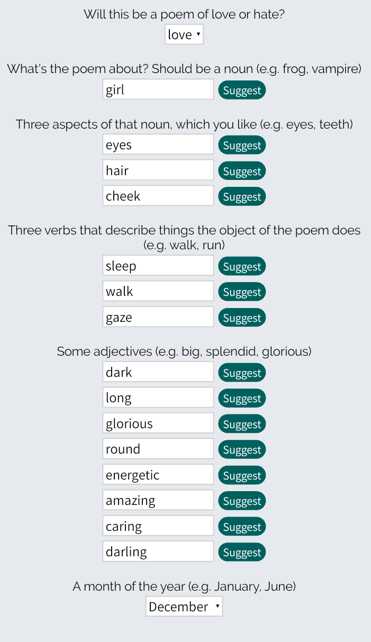
Task: Open the love or hate dropdown
Action: pyautogui.click(x=184, y=35)
